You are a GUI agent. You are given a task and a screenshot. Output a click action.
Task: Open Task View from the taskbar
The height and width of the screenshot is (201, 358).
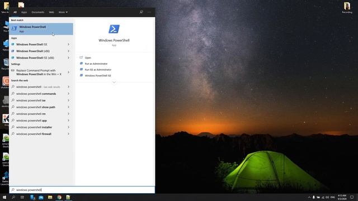pos(22,197)
